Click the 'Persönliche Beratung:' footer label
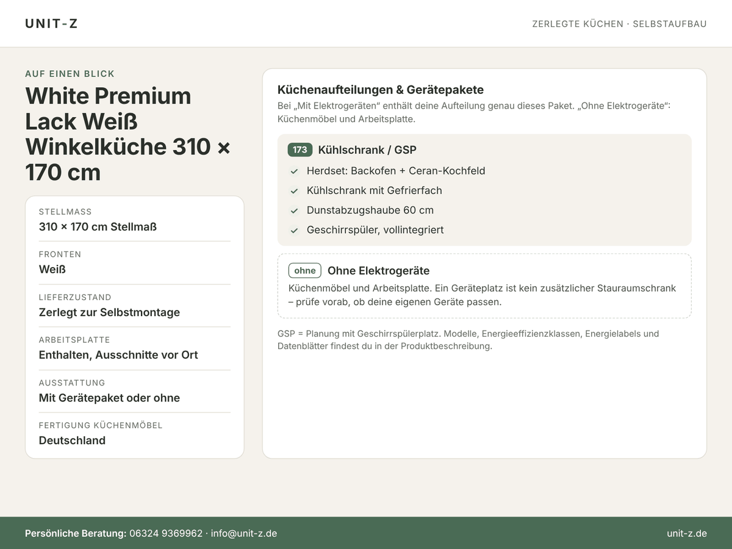This screenshot has height=549, width=732. [76, 533]
